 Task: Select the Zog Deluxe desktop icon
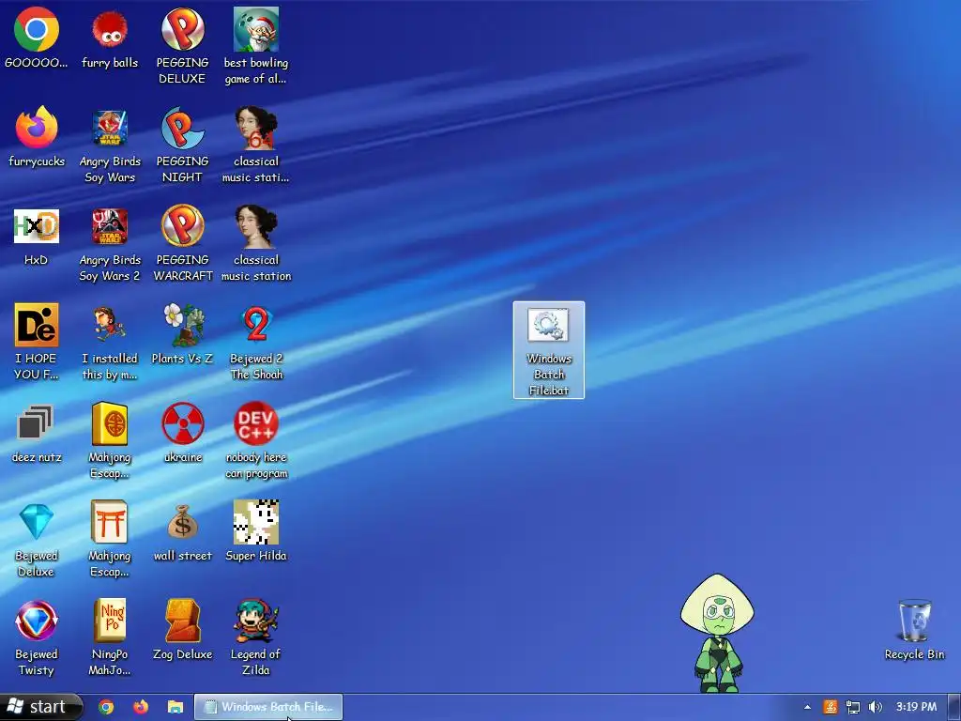click(x=183, y=630)
